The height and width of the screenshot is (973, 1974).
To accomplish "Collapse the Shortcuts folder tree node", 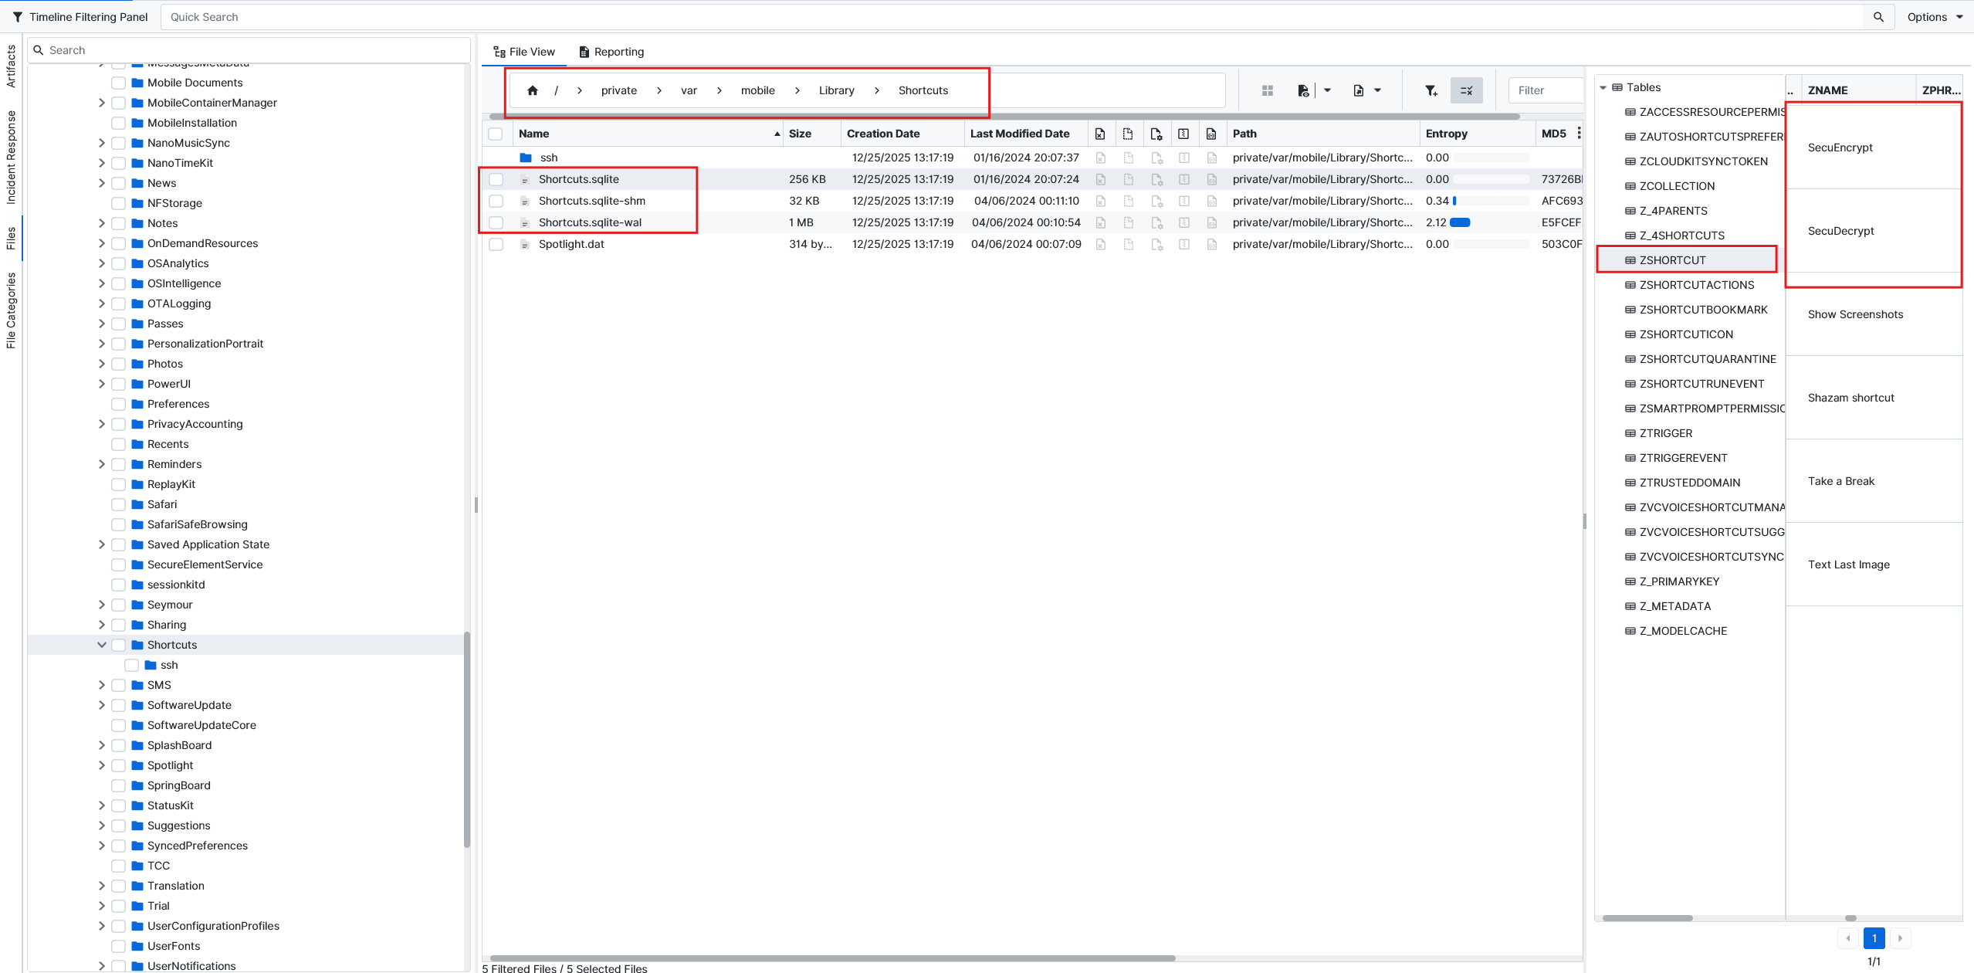I will tap(102, 645).
